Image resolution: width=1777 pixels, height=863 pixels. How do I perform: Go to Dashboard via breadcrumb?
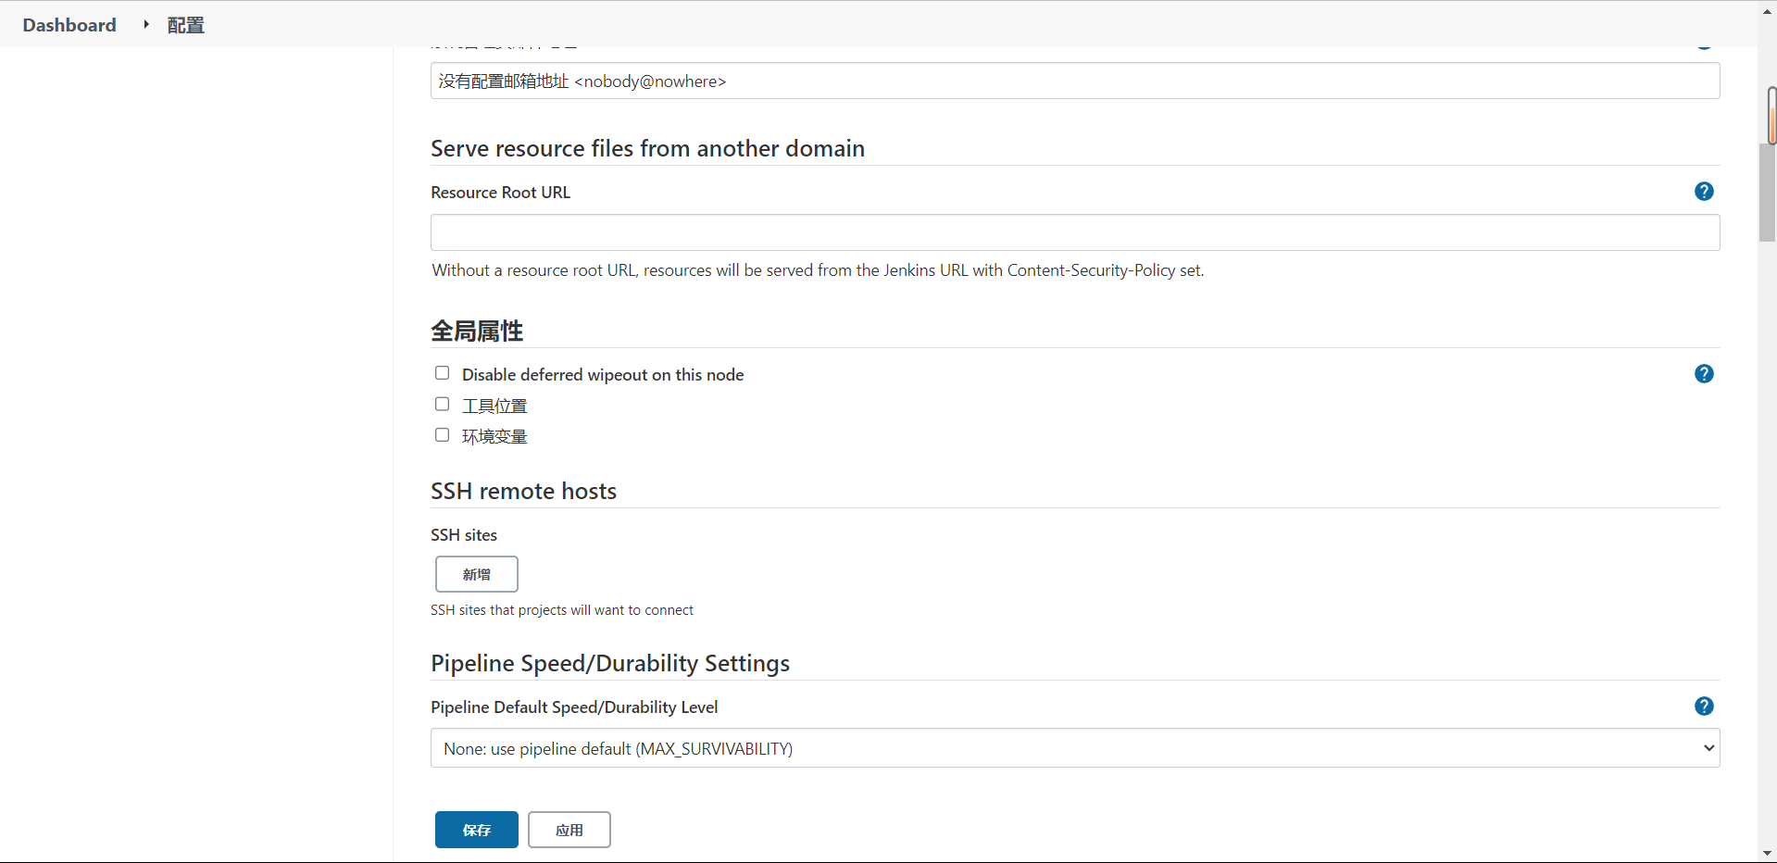(x=69, y=25)
